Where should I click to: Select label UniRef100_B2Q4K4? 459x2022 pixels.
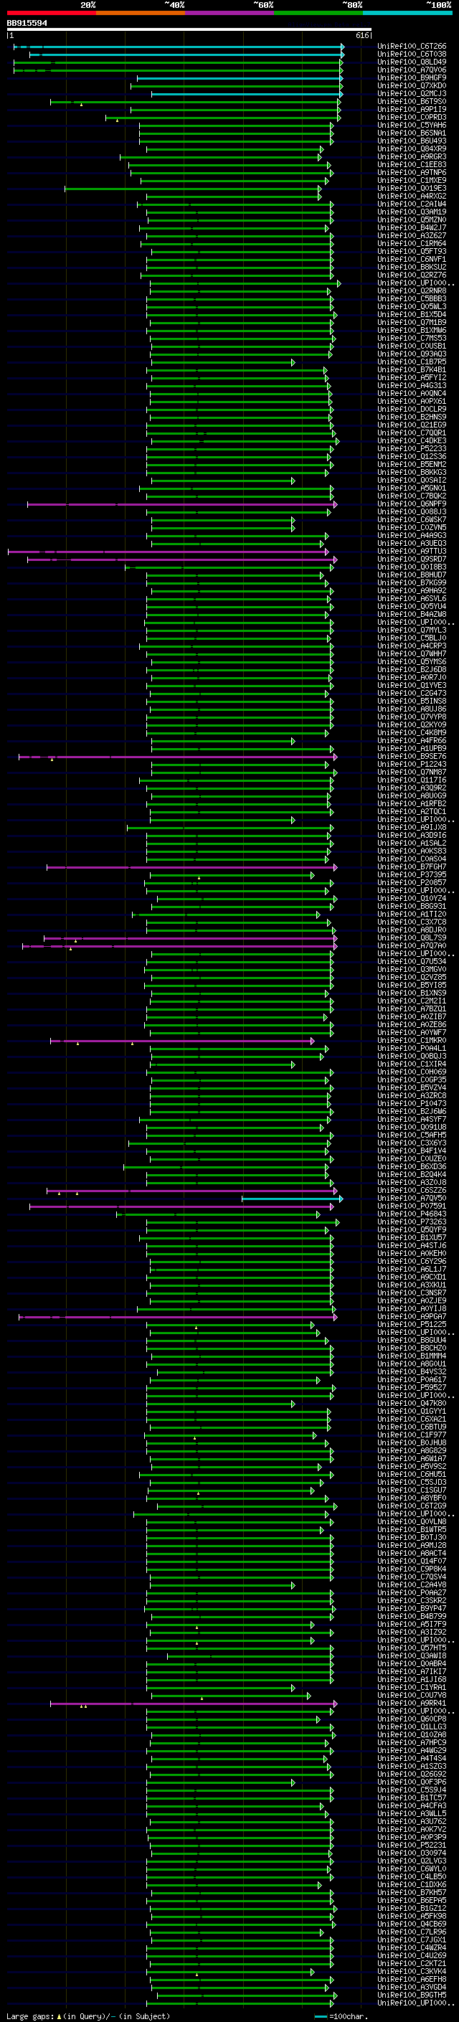tap(412, 1174)
